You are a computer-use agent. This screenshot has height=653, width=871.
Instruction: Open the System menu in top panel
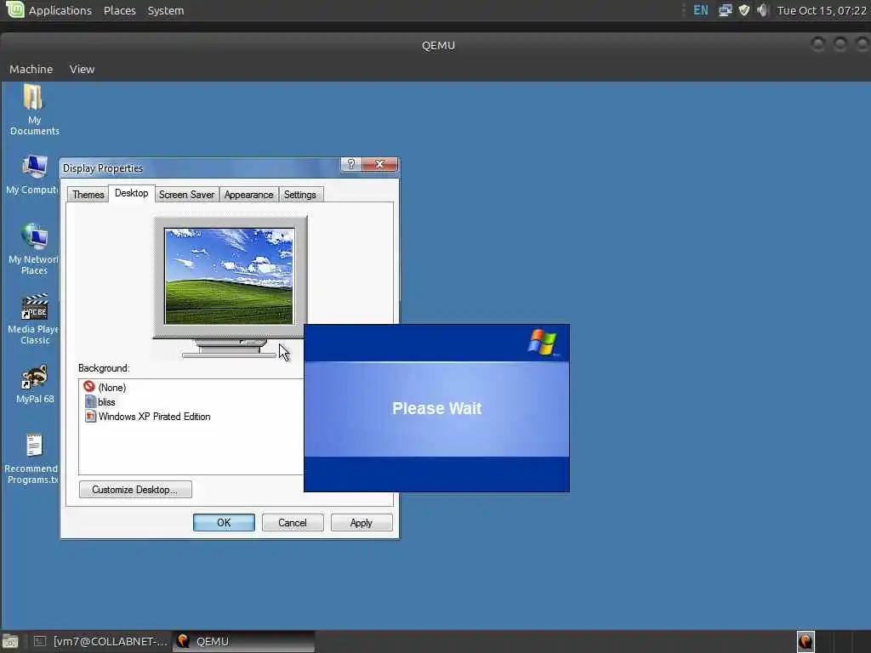pyautogui.click(x=166, y=10)
